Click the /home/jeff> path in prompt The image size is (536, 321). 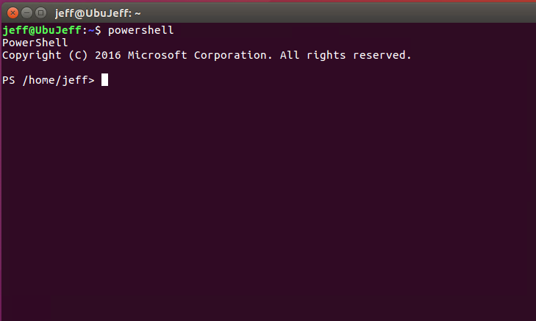59,80
